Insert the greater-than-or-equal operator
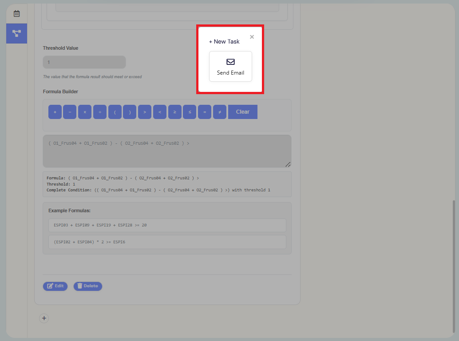This screenshot has width=459, height=341. 174,111
